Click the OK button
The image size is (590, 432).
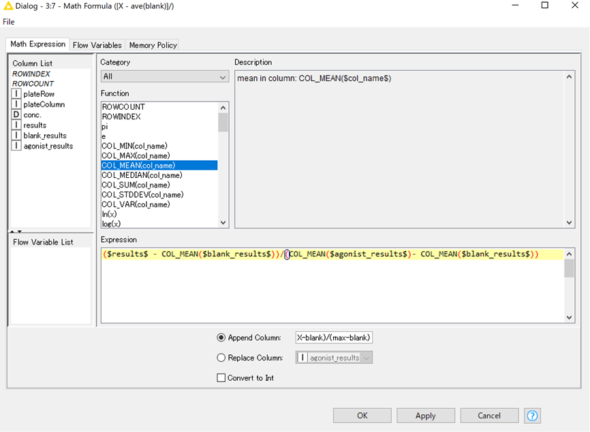click(362, 416)
